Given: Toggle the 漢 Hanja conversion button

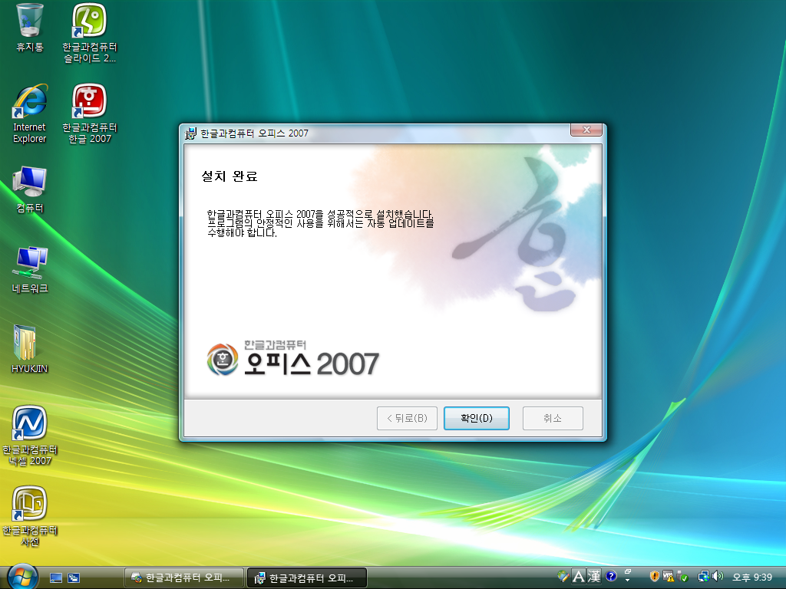Looking at the screenshot, I should point(593,577).
